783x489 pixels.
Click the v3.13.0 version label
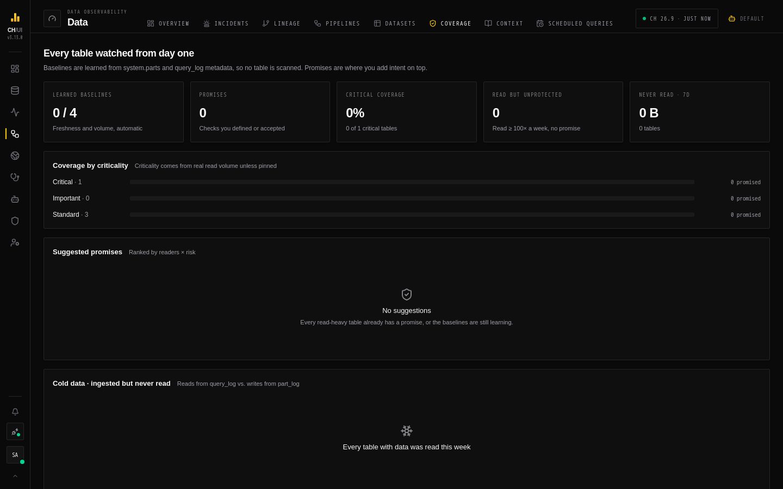click(15, 37)
